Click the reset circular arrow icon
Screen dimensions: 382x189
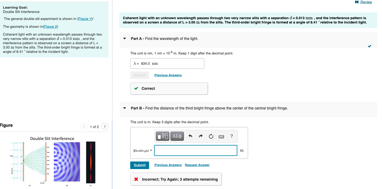pos(211,136)
